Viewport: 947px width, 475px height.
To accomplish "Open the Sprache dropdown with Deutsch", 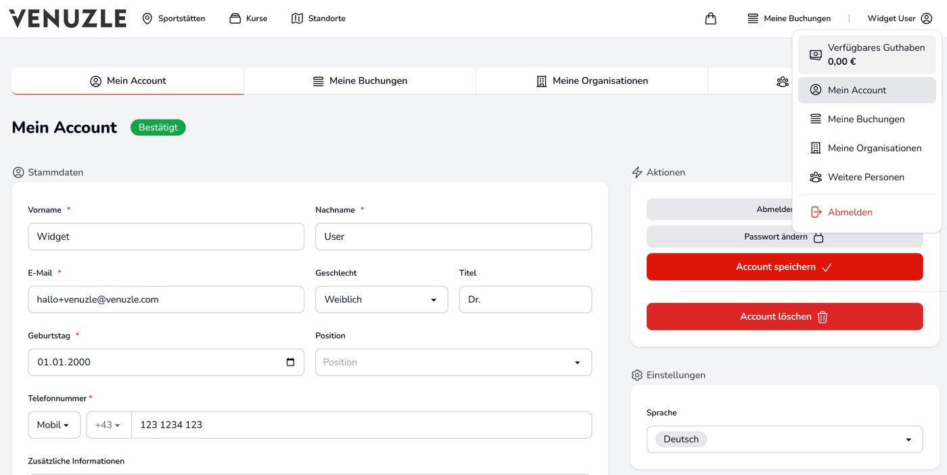I will pos(785,439).
